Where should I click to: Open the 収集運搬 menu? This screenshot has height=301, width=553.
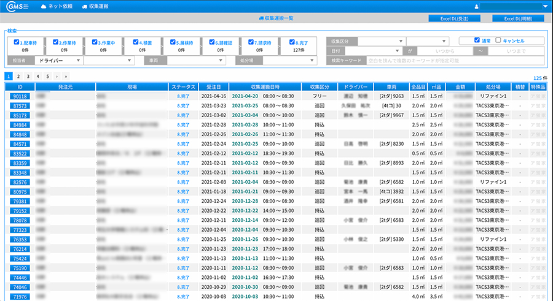[99, 6]
